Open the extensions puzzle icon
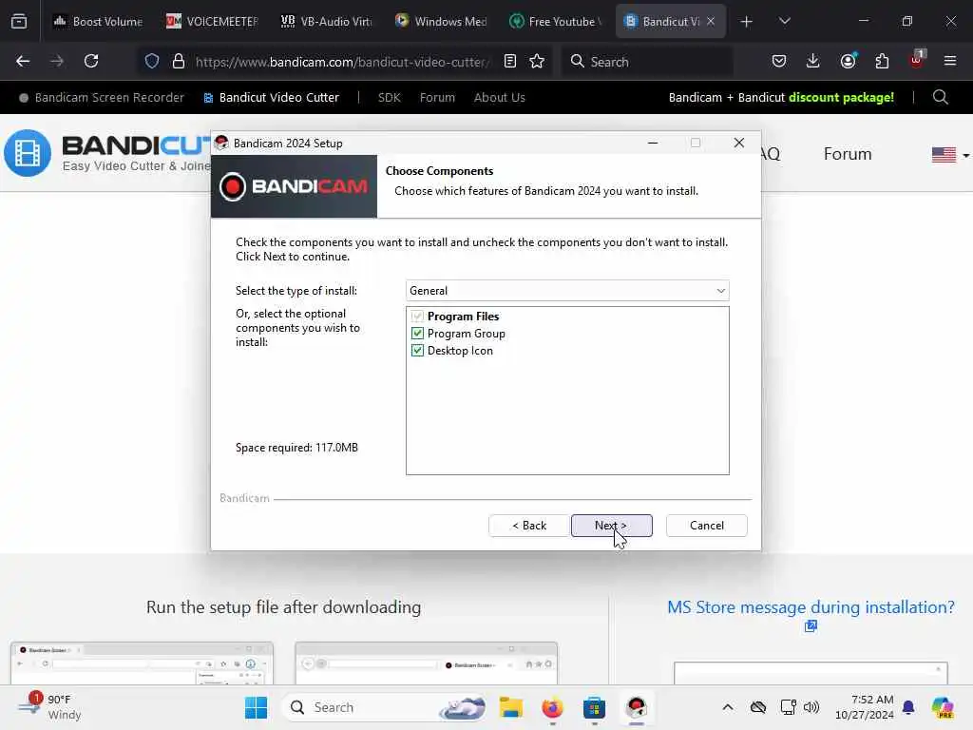Image resolution: width=973 pixels, height=730 pixels. (882, 61)
